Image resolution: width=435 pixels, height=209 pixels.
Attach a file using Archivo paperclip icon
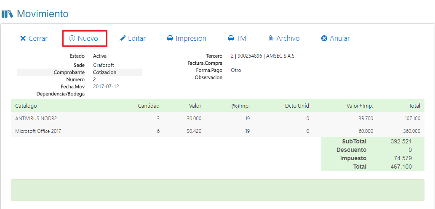[x=271, y=38]
